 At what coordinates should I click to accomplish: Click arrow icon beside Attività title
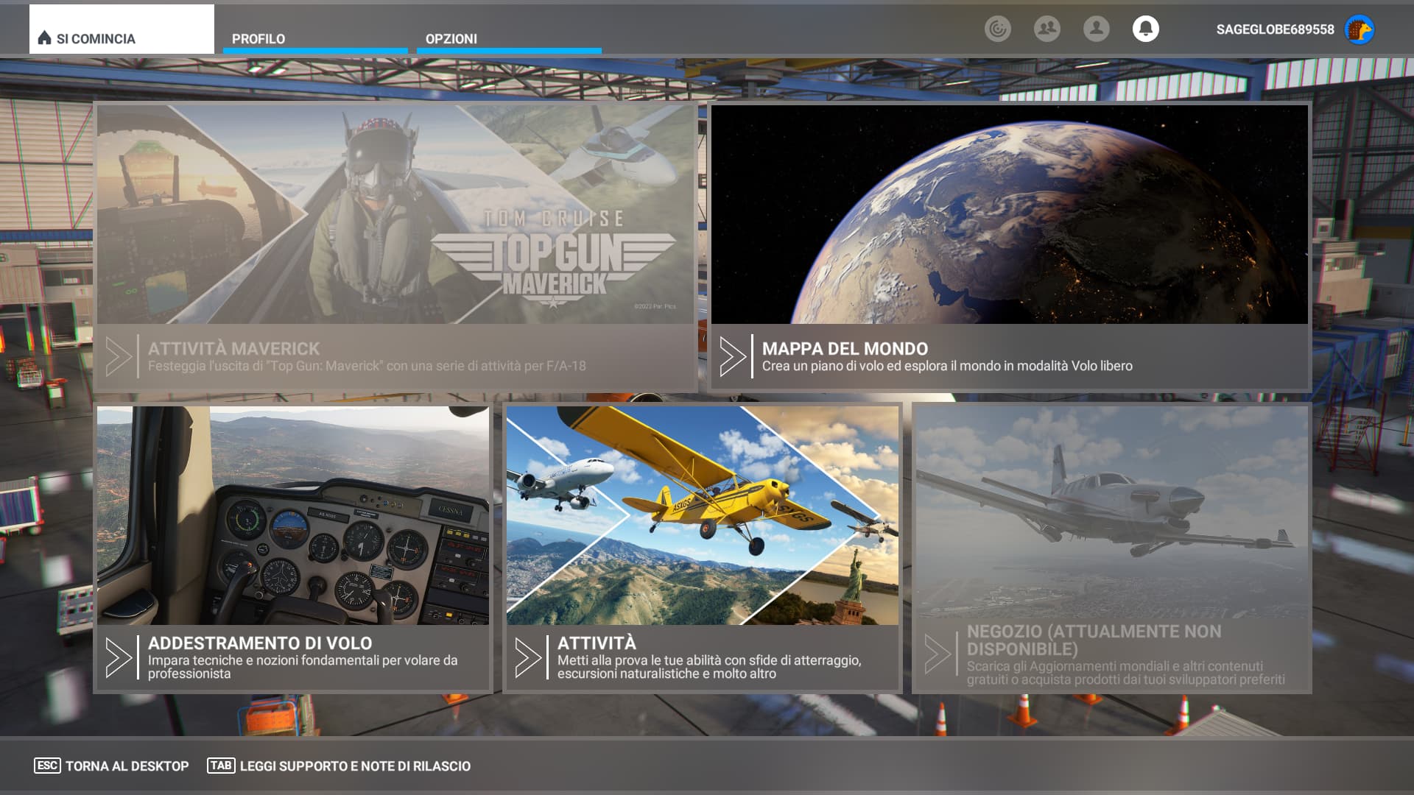[528, 657]
